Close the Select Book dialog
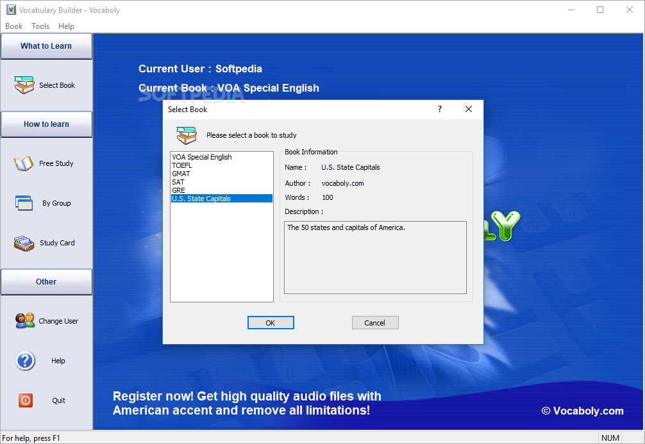The height and width of the screenshot is (444, 645). (469, 109)
